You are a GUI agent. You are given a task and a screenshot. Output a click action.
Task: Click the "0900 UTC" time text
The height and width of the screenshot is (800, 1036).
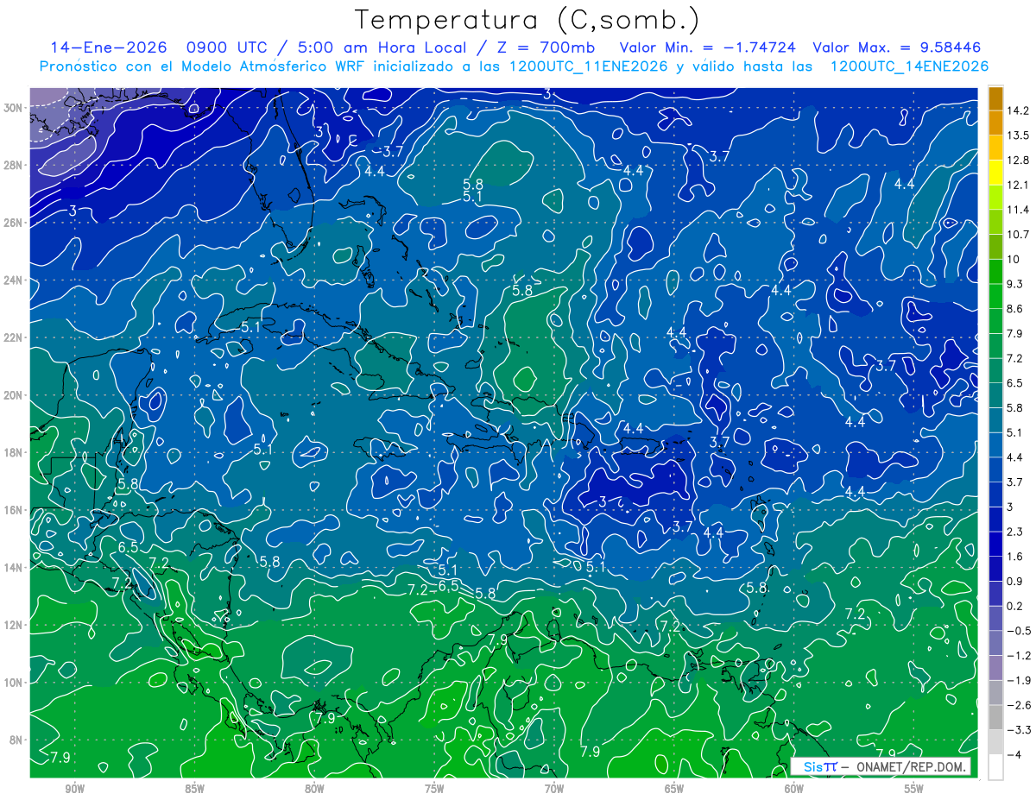228,47
